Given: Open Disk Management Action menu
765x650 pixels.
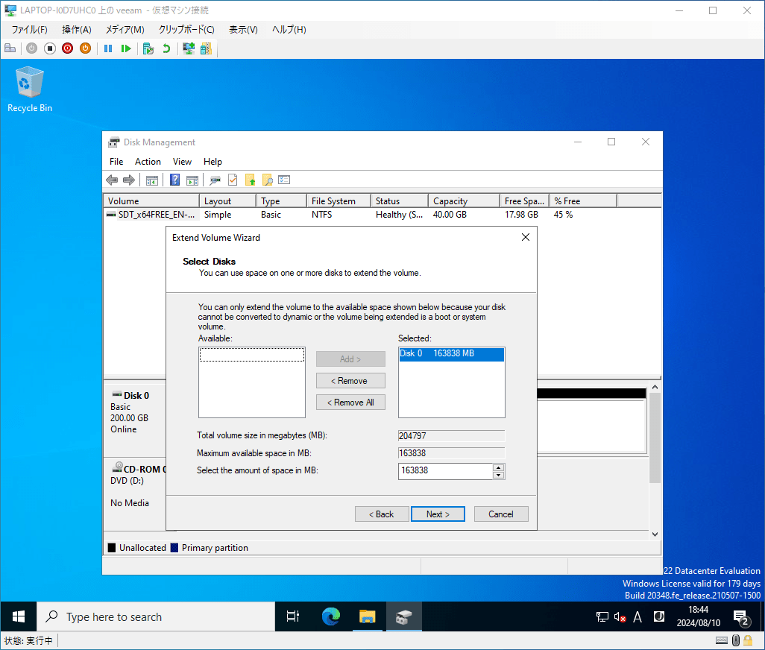Looking at the screenshot, I should (148, 162).
